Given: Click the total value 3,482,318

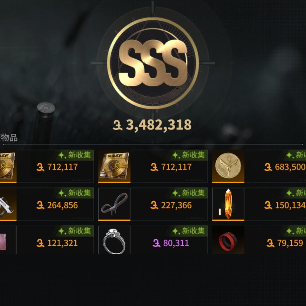Looking at the screenshot, I should pyautogui.click(x=152, y=125).
